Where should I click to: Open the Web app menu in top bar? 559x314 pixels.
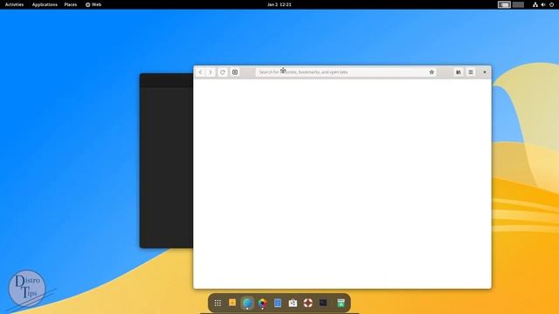[93, 4]
